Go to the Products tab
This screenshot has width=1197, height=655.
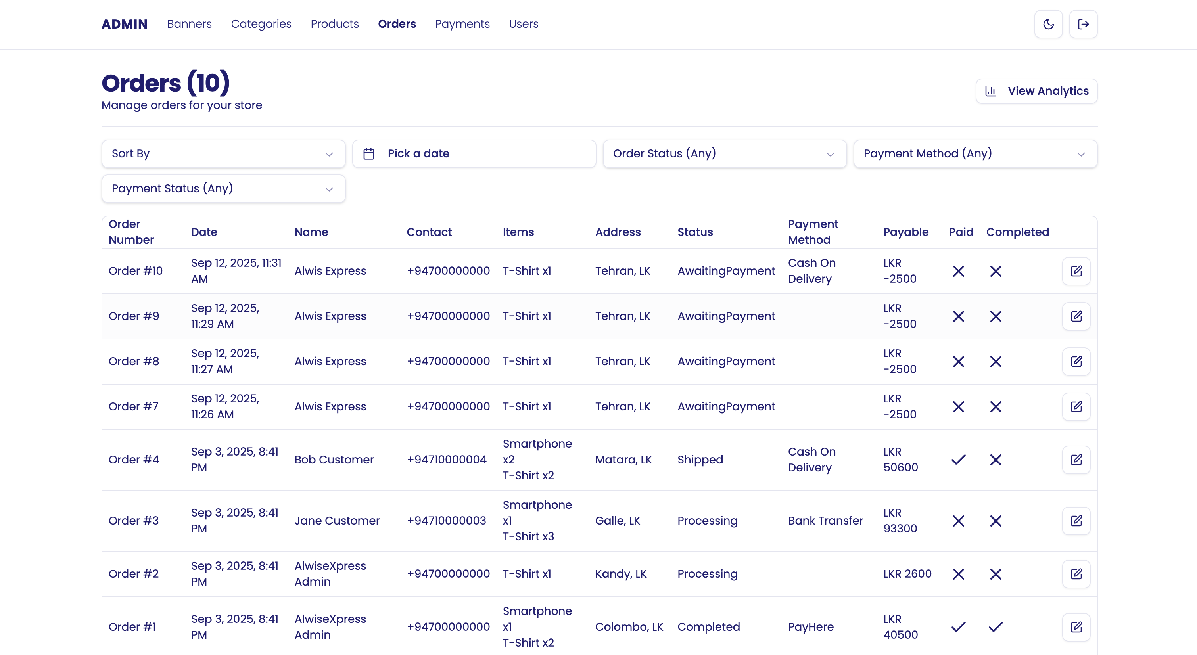335,24
